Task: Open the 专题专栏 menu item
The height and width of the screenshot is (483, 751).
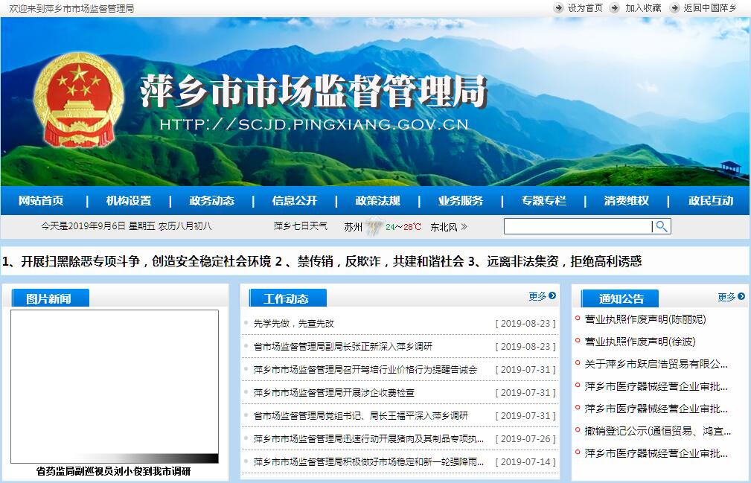Action: click(543, 201)
